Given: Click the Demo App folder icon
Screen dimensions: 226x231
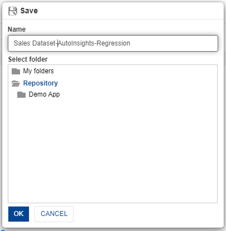Looking at the screenshot, I should tap(21, 94).
